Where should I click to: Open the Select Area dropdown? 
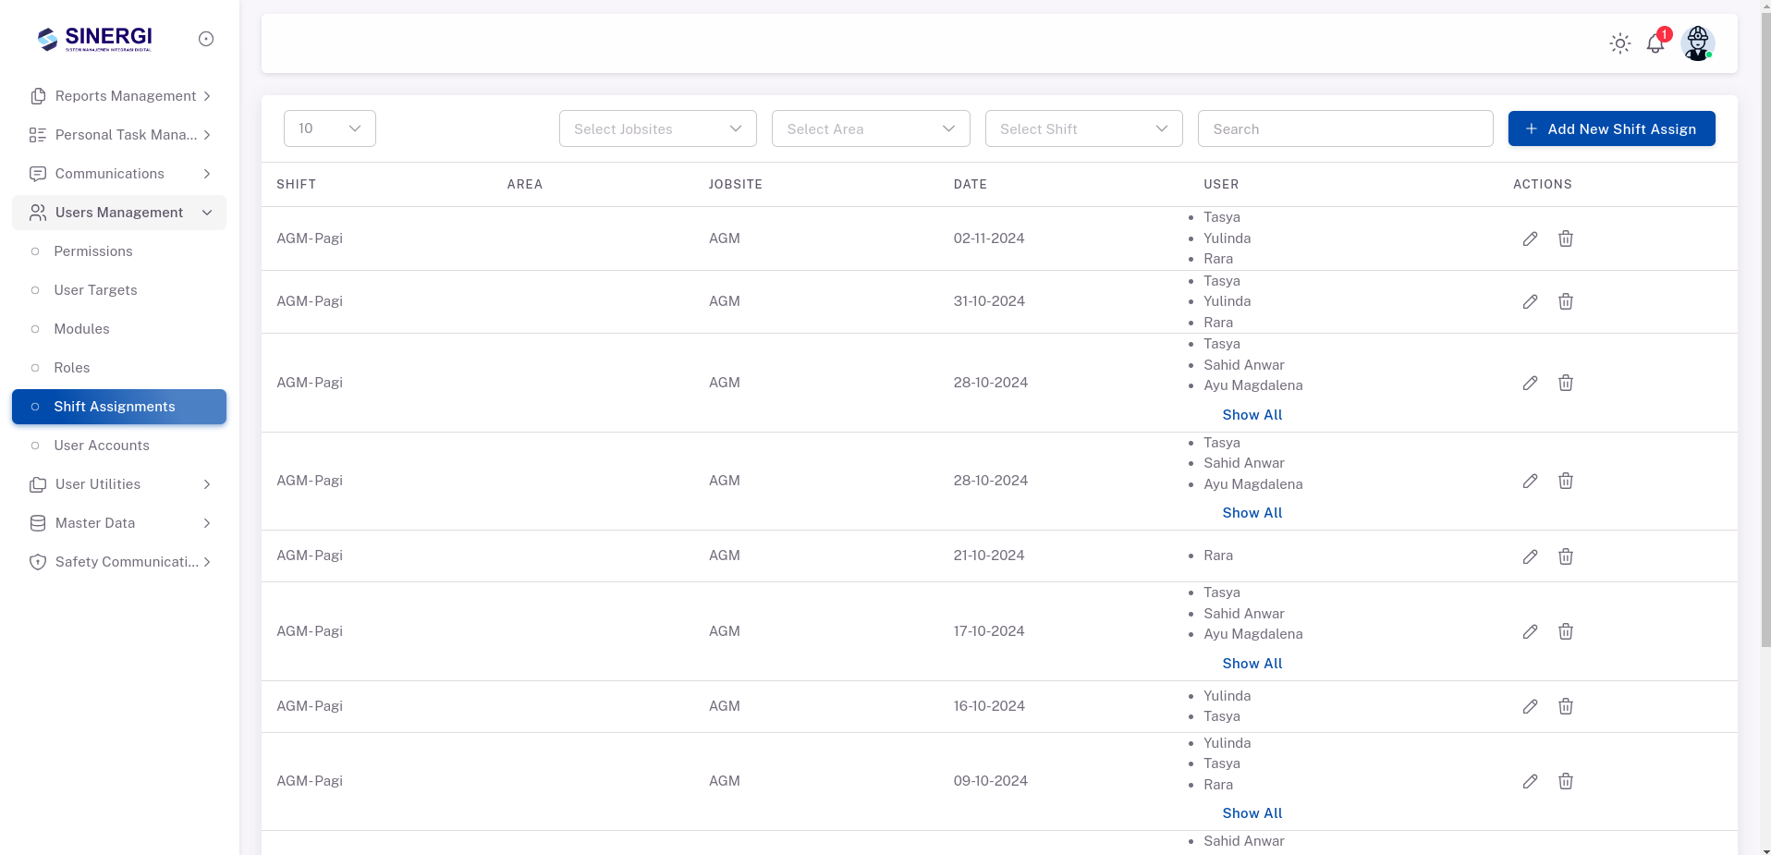[871, 128]
